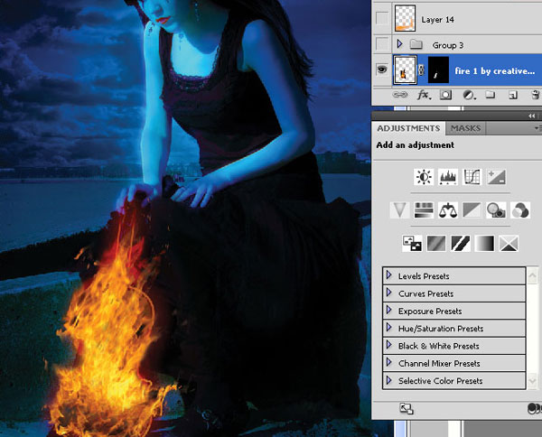This screenshot has width=542, height=437.
Task: Add a Color Balance adjustment
Action: pyautogui.click(x=448, y=210)
